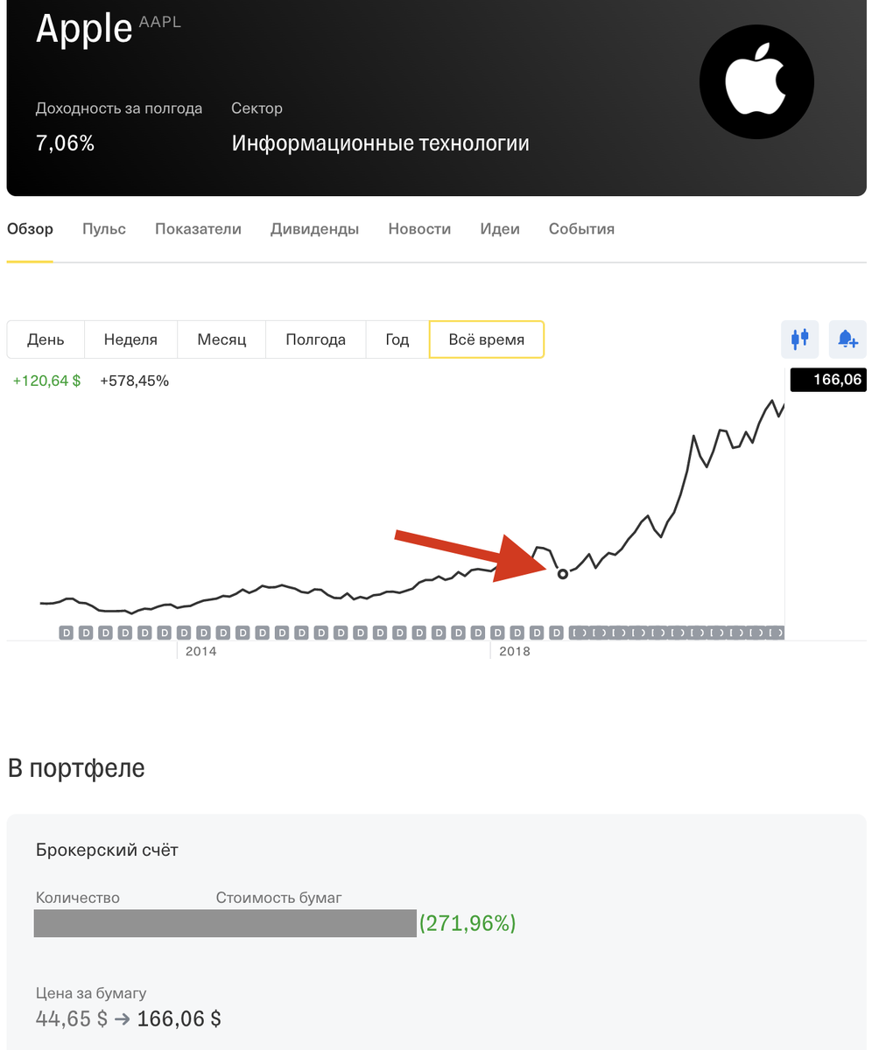
Task: Enable the "Неделя" timeframe
Action: [130, 339]
